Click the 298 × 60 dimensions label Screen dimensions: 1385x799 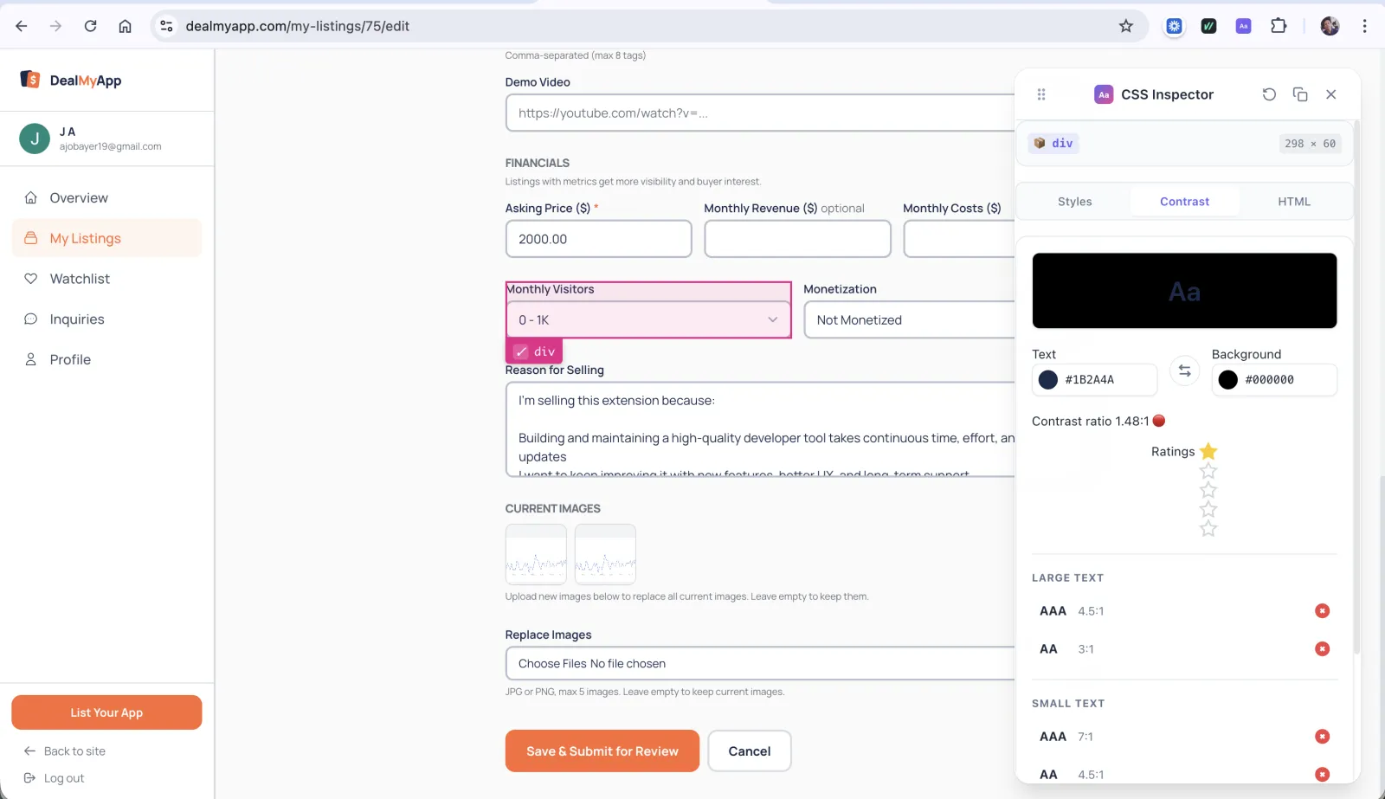[1310, 144]
